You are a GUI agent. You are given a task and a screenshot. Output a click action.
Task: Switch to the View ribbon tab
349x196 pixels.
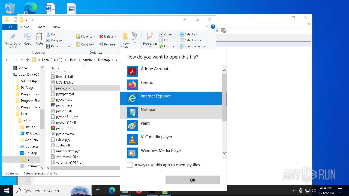56,27
